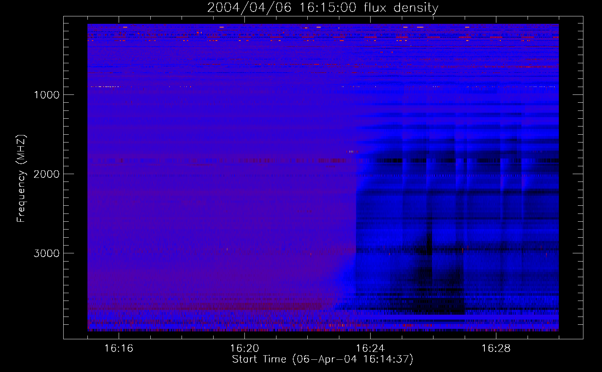Click the 2000 frequency tick label

tap(47, 174)
